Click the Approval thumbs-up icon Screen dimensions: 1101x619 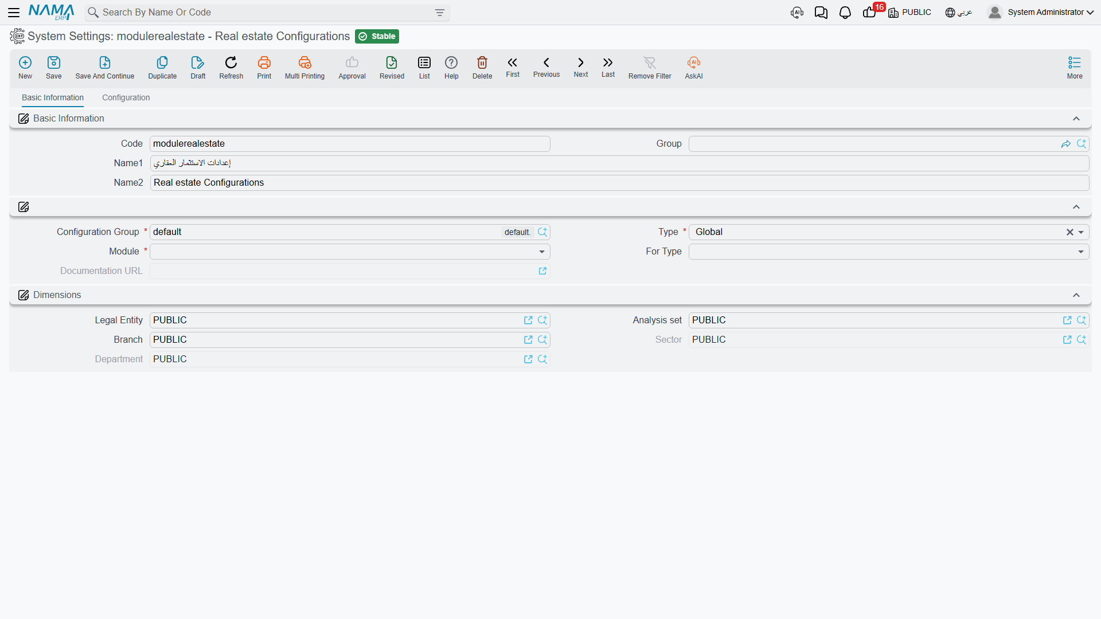point(352,68)
